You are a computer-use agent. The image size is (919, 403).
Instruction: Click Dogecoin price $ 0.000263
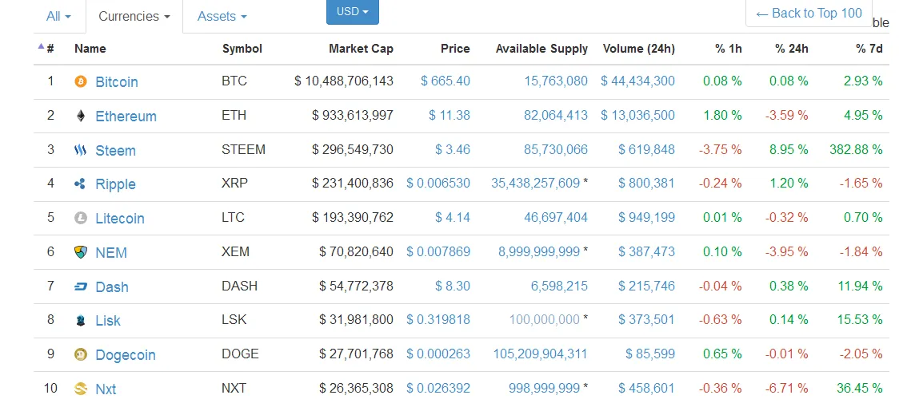438,354
